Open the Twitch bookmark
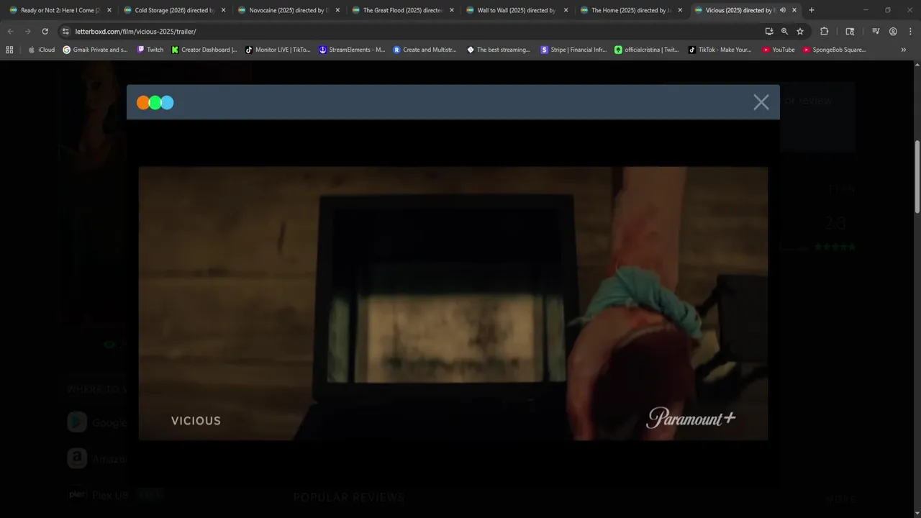The height and width of the screenshot is (518, 921). tap(150, 50)
